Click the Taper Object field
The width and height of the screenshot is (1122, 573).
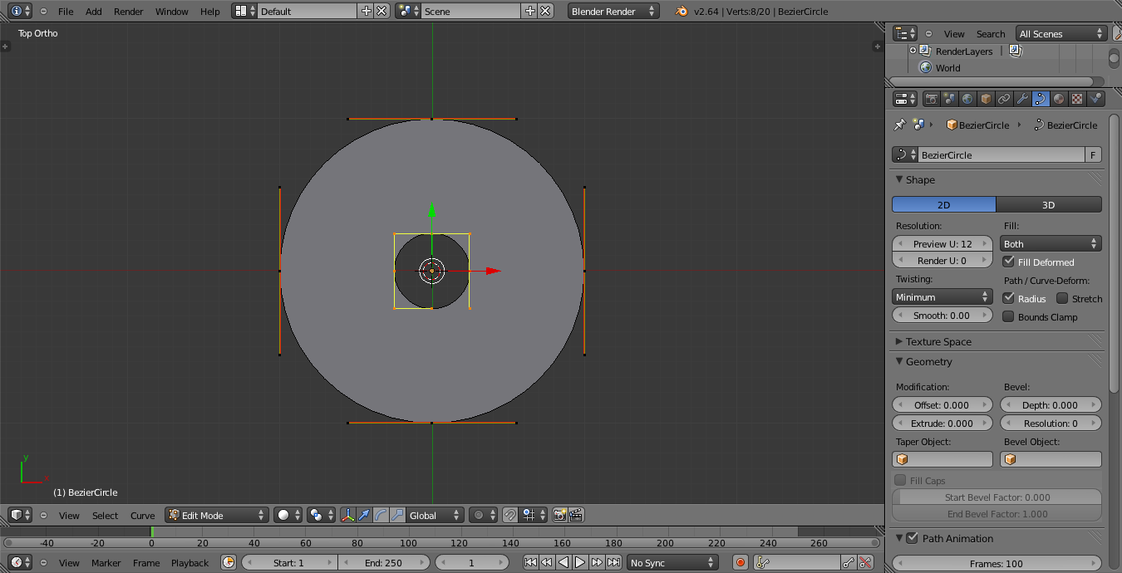pyautogui.click(x=942, y=458)
